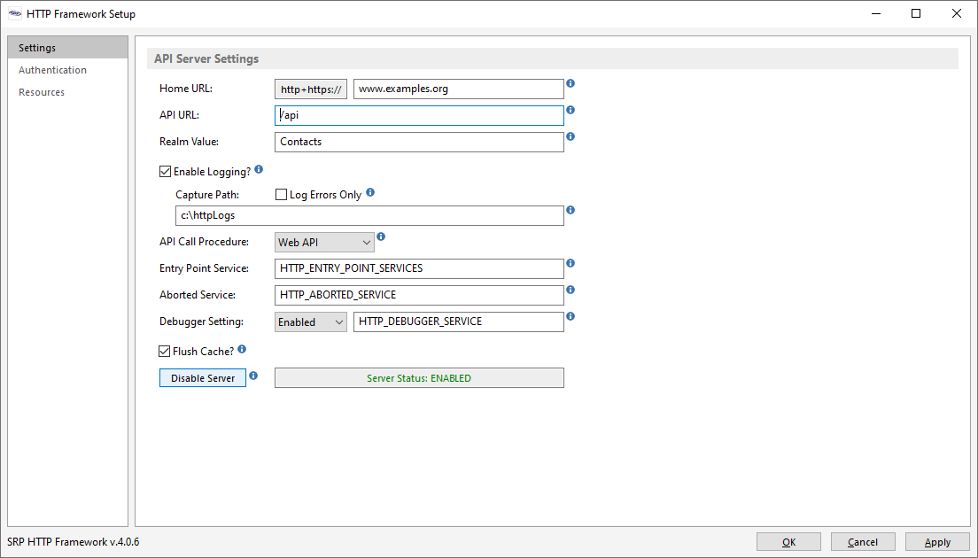Focus the Aborted Service input field
Image resolution: width=978 pixels, height=558 pixels.
coord(419,295)
